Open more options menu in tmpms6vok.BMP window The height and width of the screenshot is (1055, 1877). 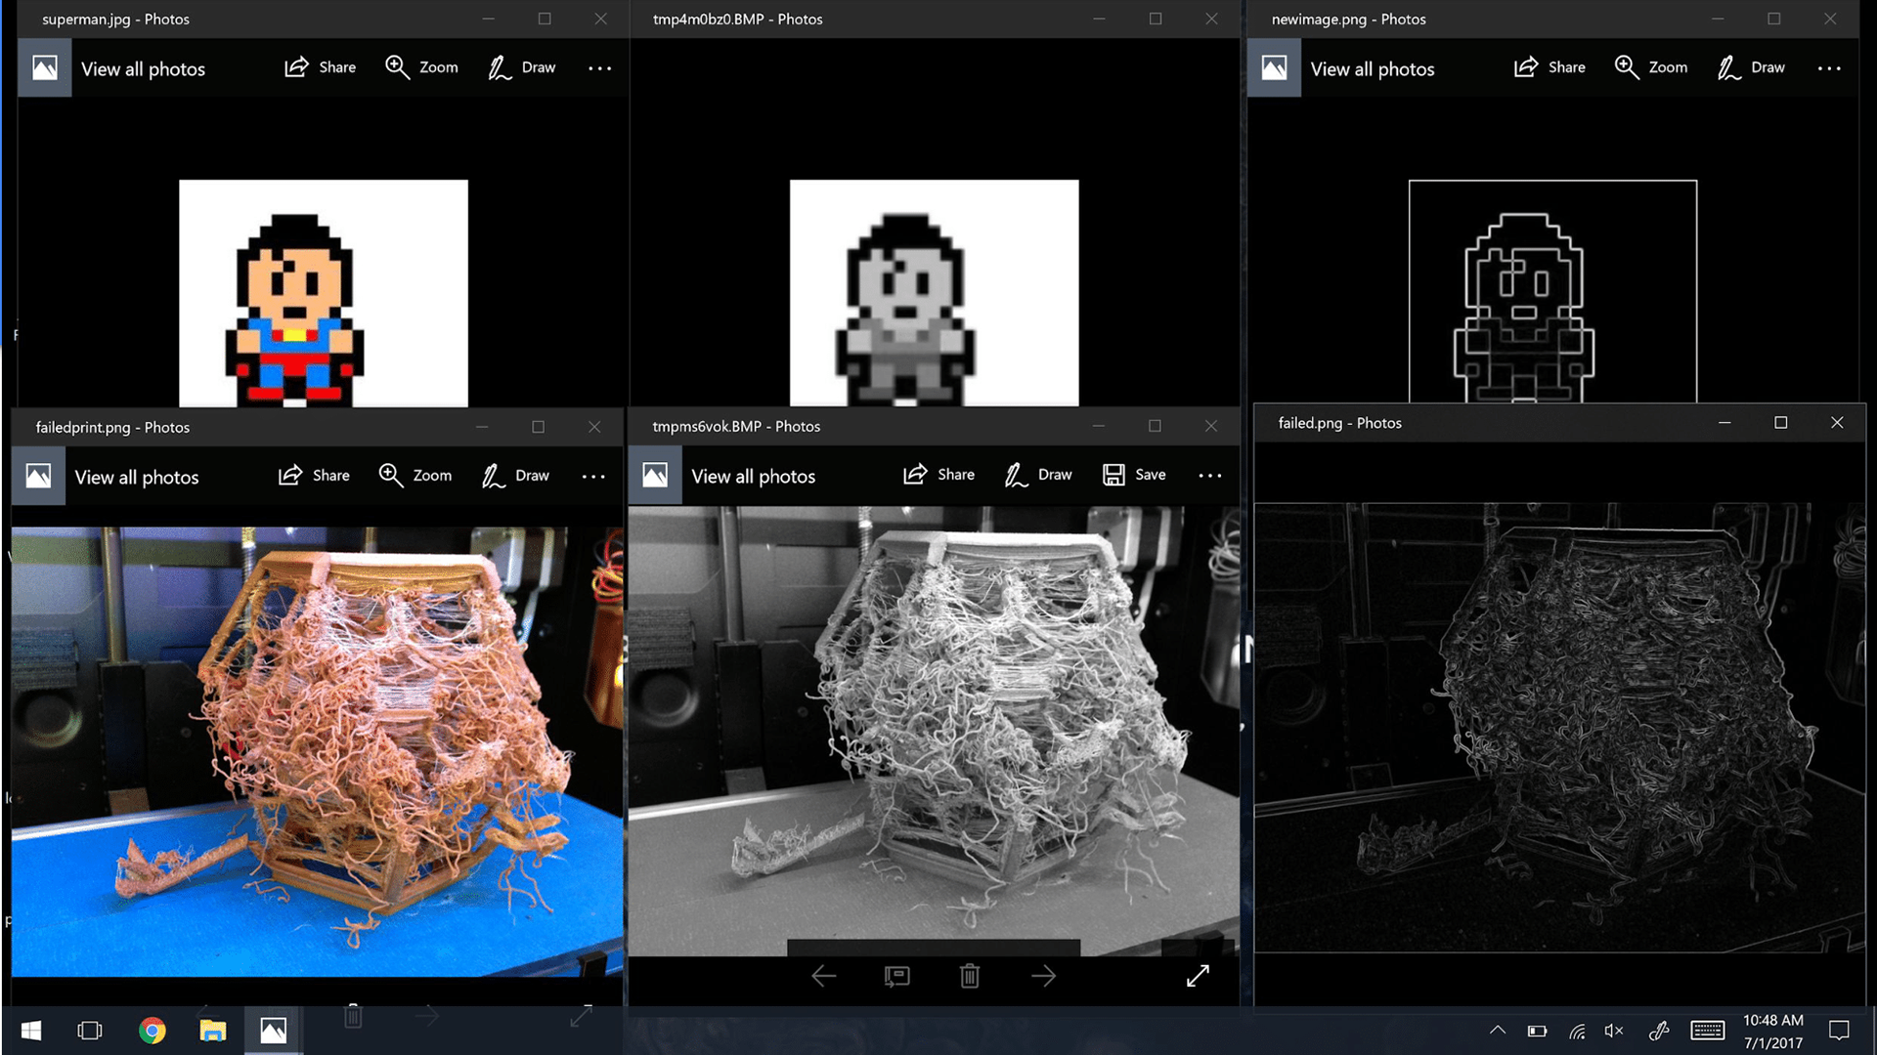click(1210, 476)
